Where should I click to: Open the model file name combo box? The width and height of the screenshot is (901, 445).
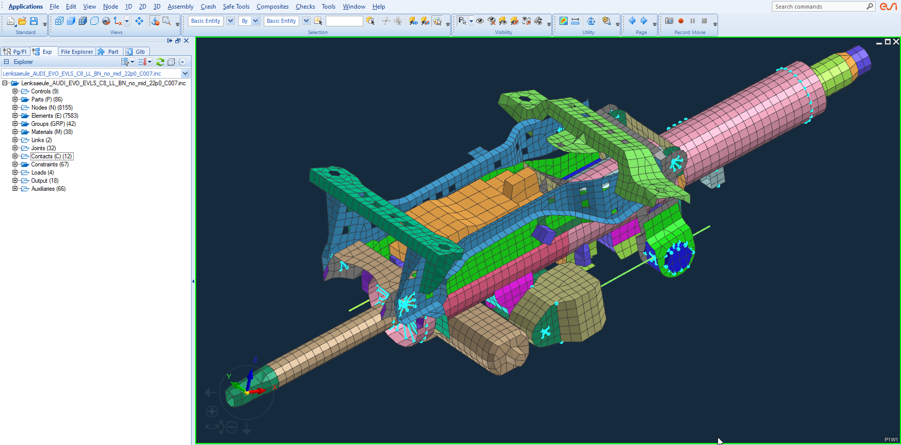pyautogui.click(x=185, y=74)
